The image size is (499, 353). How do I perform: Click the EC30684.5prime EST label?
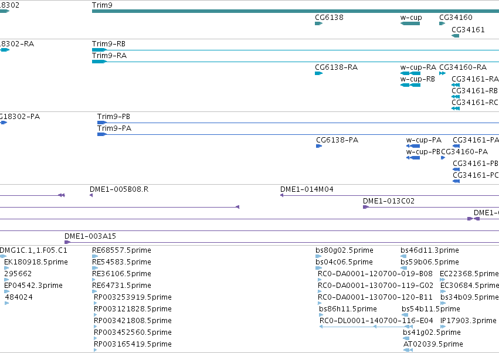(x=470, y=286)
